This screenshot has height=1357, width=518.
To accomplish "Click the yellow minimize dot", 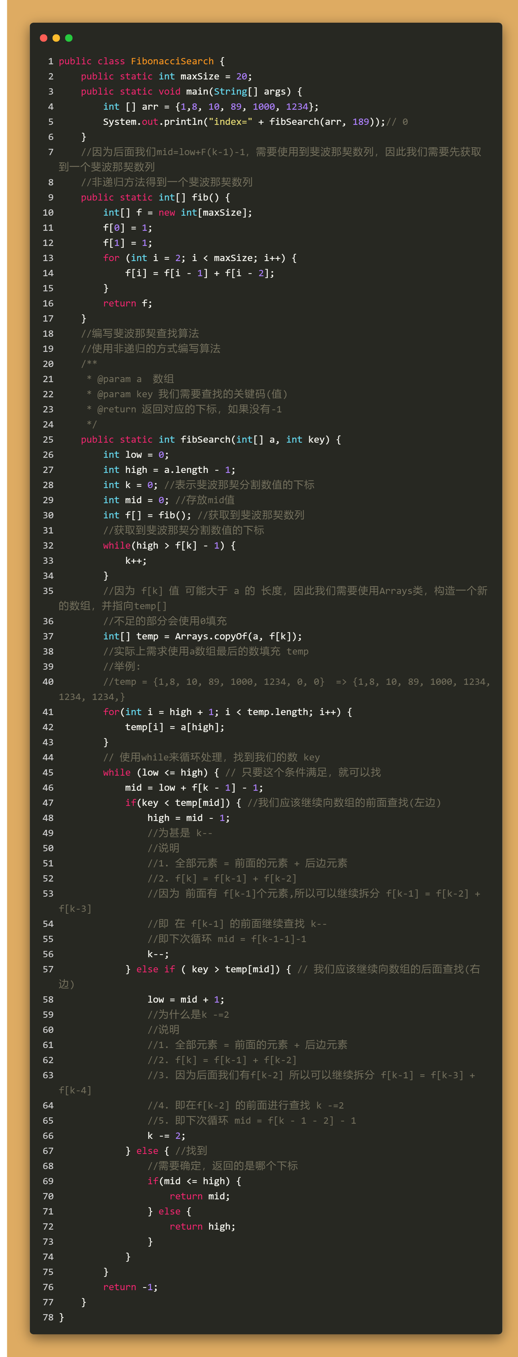I will point(56,38).
